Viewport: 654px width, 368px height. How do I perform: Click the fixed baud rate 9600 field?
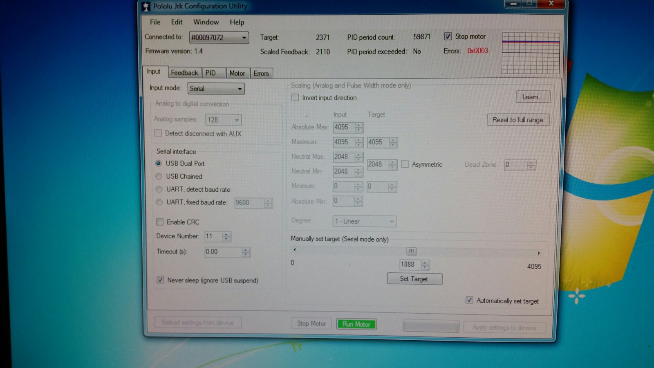click(249, 203)
